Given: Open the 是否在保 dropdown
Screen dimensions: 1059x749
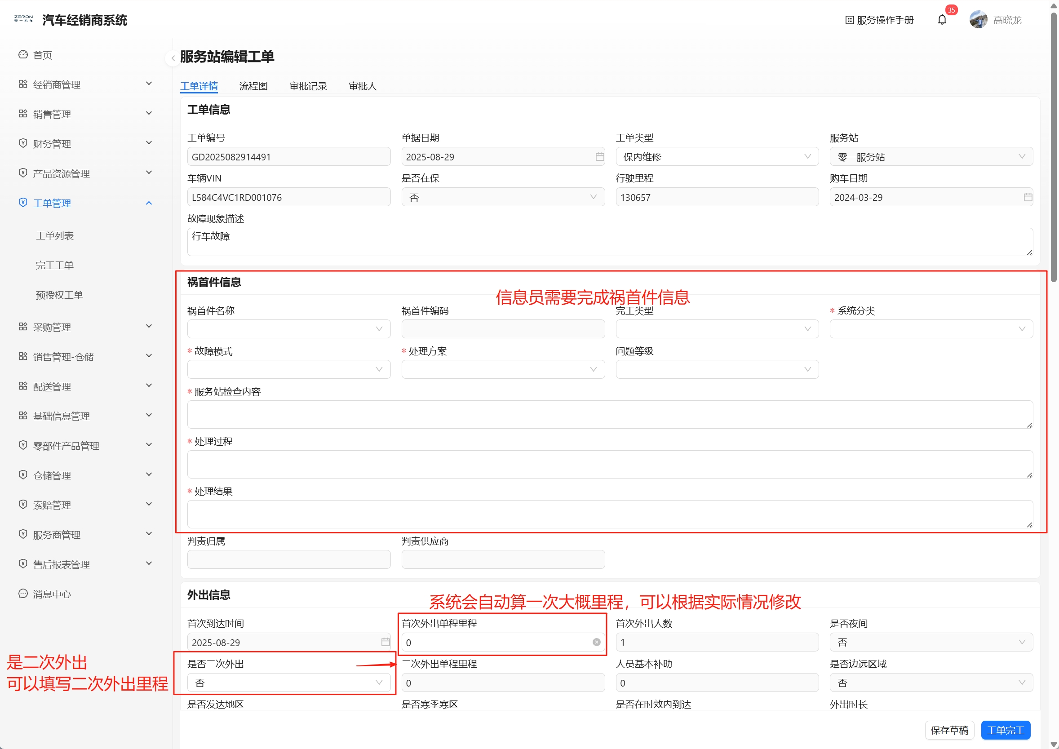Looking at the screenshot, I should pos(503,197).
